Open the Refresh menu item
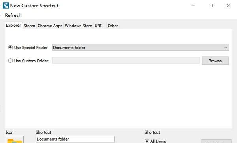 click(13, 15)
